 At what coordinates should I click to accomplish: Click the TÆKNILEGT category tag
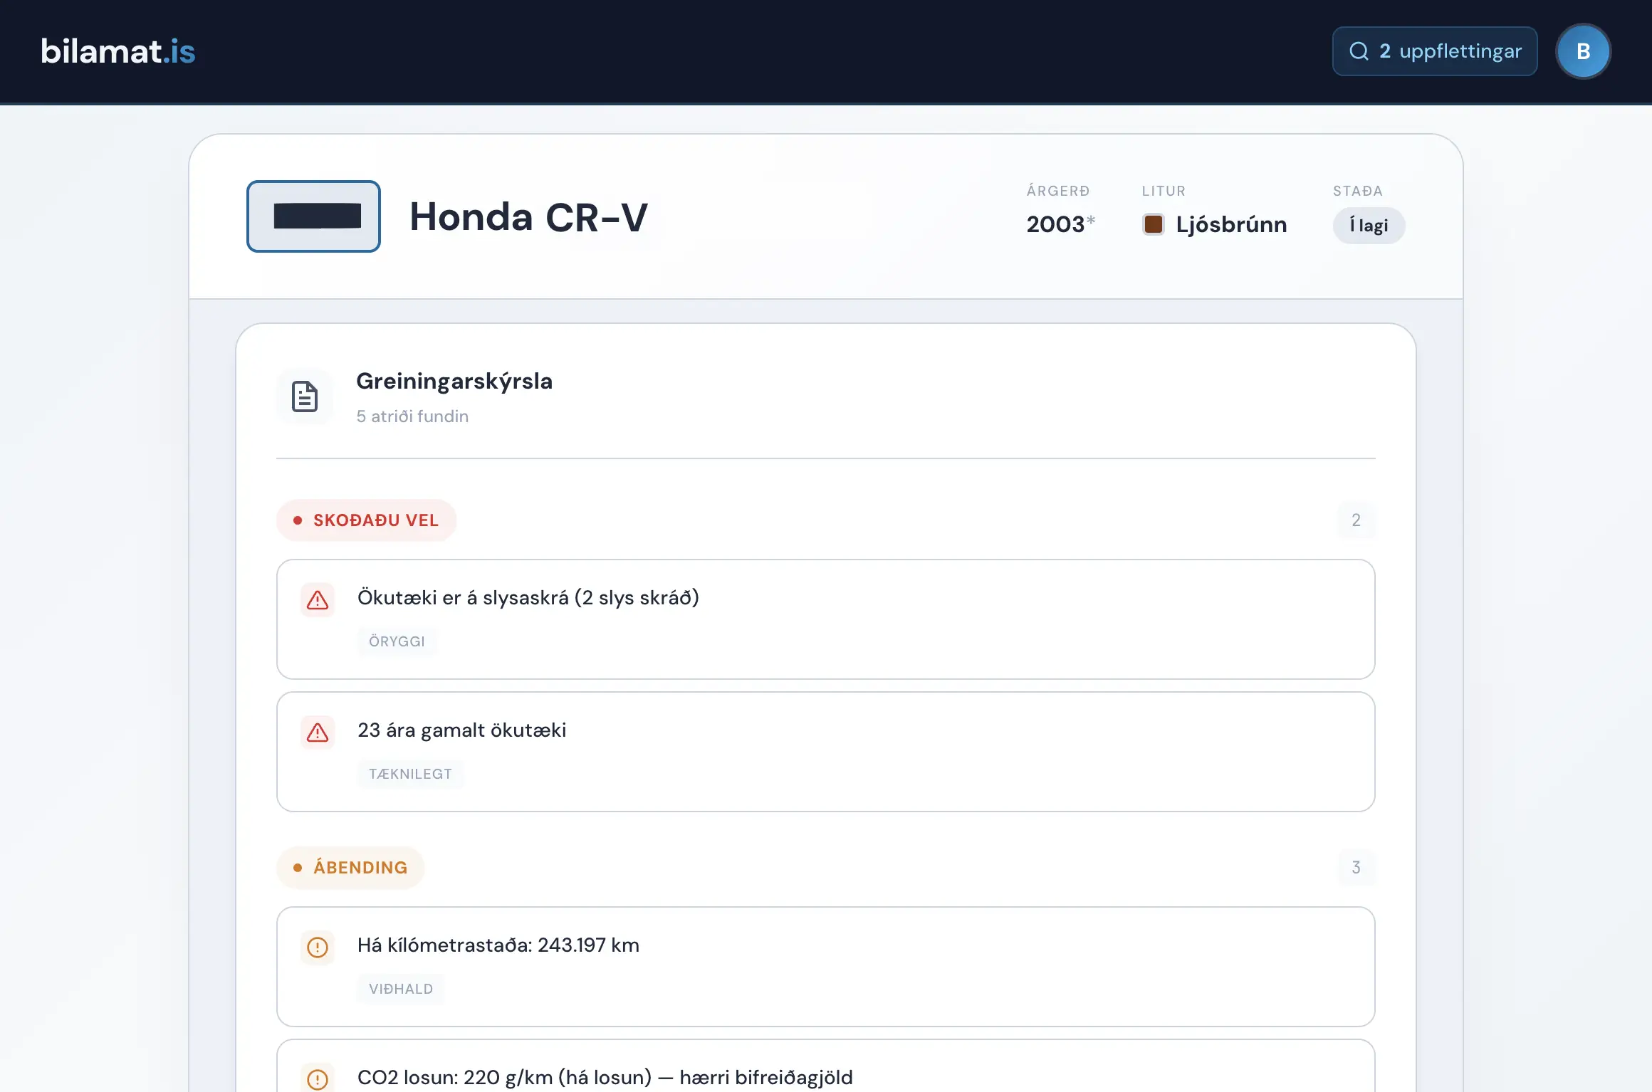pos(410,774)
